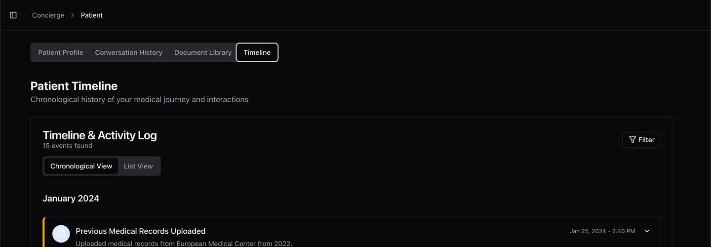The height and width of the screenshot is (247, 711).
Task: Click the "15 events found" count text
Action: [67, 146]
